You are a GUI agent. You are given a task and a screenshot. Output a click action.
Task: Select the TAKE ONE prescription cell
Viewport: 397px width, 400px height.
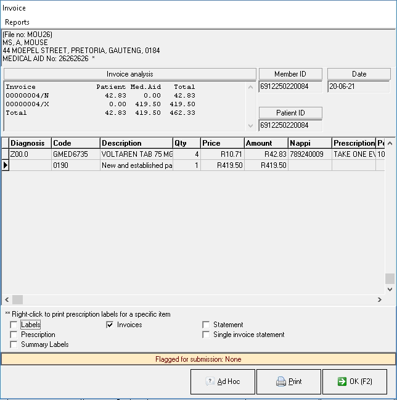pos(354,154)
